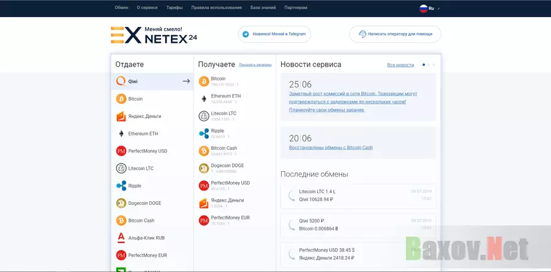Image resolution: width=551 pixels, height=272 pixels.
Task: Open База знаний in the top menu
Action: [263, 8]
